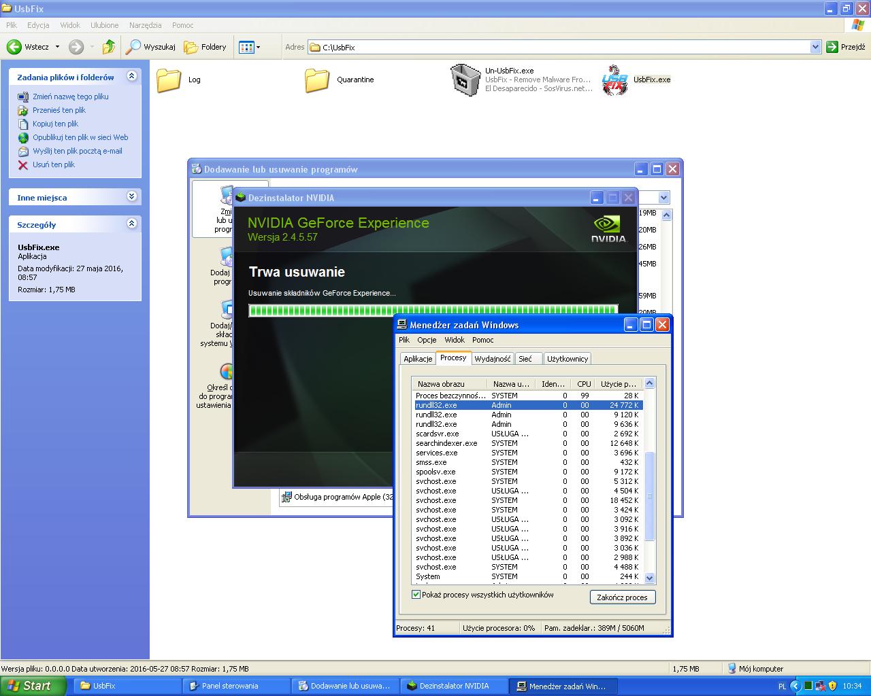Image resolution: width=871 pixels, height=696 pixels.
Task: Click the NVIDIA logo in the uninstaller
Action: (608, 229)
